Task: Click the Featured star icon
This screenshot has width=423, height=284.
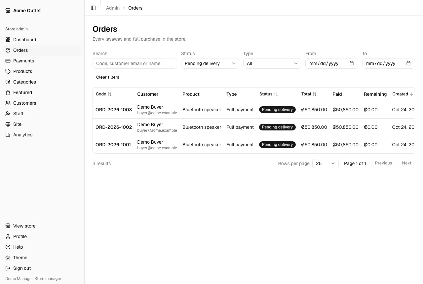Action: pos(8,92)
